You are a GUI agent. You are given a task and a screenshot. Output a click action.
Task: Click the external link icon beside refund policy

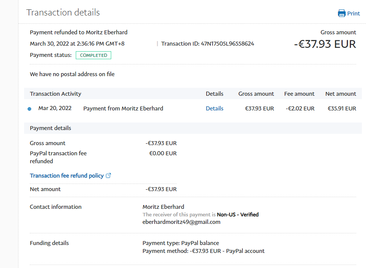pyautogui.click(x=109, y=176)
